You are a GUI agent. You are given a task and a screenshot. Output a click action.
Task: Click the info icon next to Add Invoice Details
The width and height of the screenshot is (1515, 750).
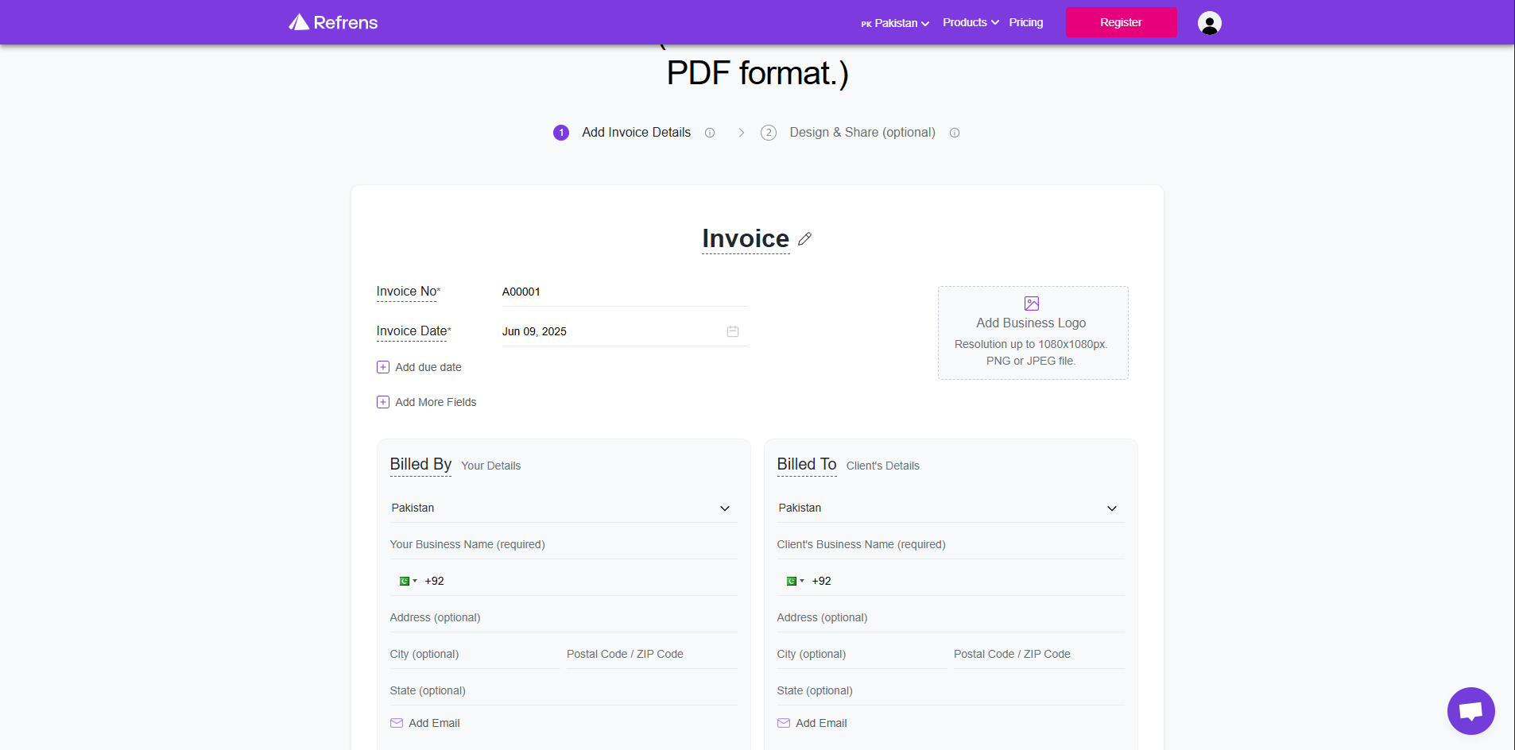[710, 133]
